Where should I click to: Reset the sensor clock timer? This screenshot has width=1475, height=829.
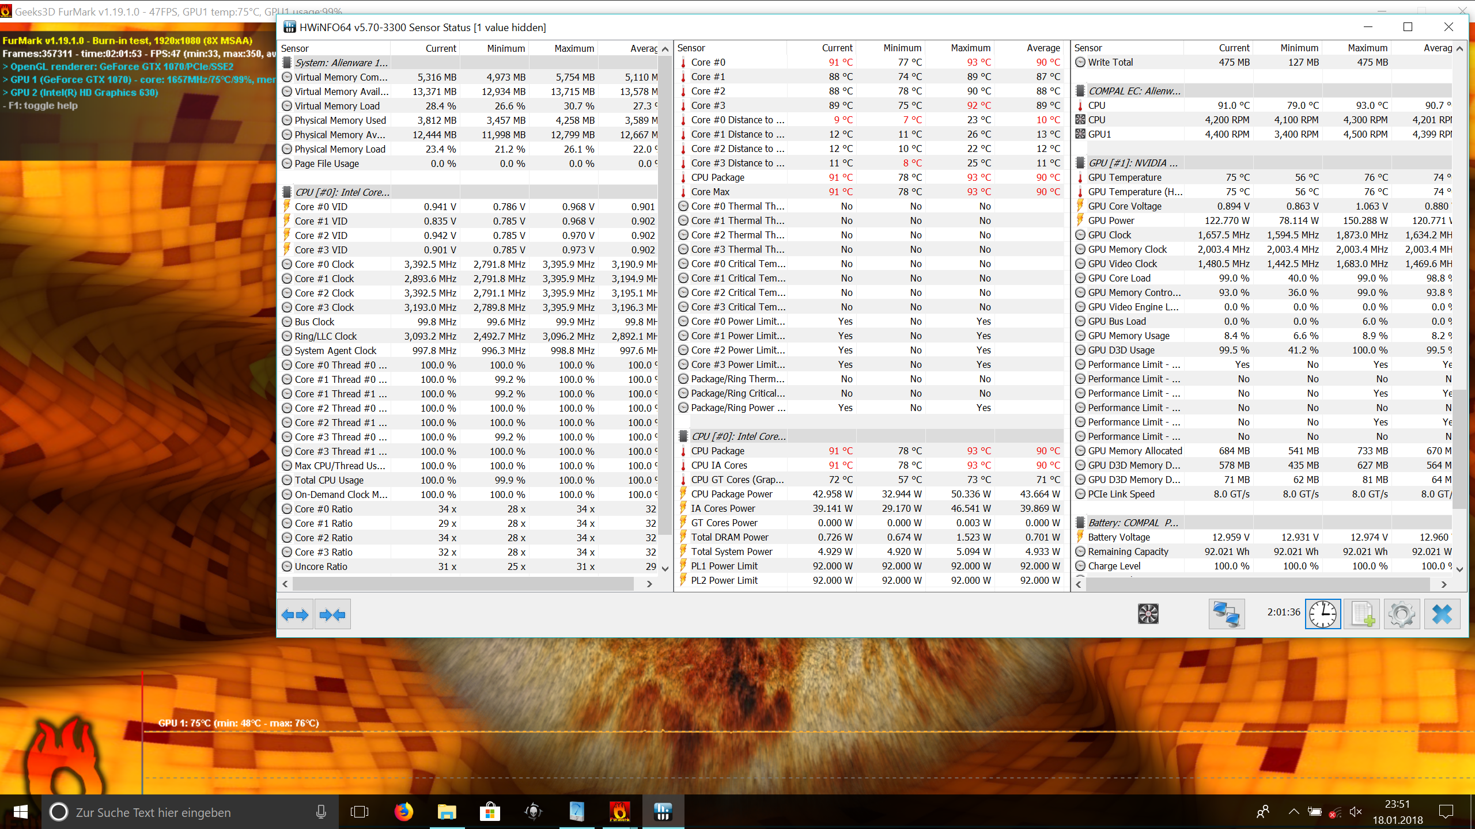(1323, 614)
